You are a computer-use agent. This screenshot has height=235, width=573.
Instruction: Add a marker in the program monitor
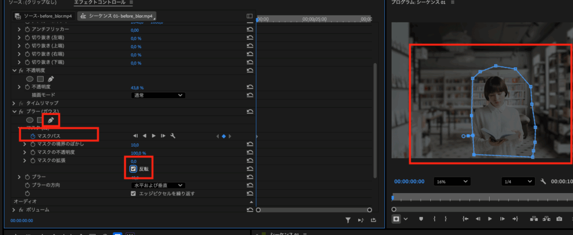(421, 219)
